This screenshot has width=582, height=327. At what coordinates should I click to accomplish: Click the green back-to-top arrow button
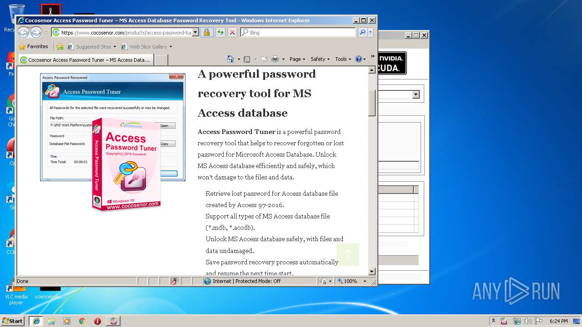[x=348, y=255]
